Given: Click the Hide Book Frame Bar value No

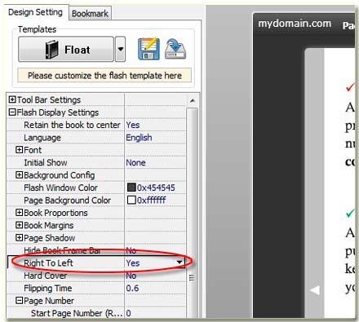Looking at the screenshot, I should tap(131, 250).
